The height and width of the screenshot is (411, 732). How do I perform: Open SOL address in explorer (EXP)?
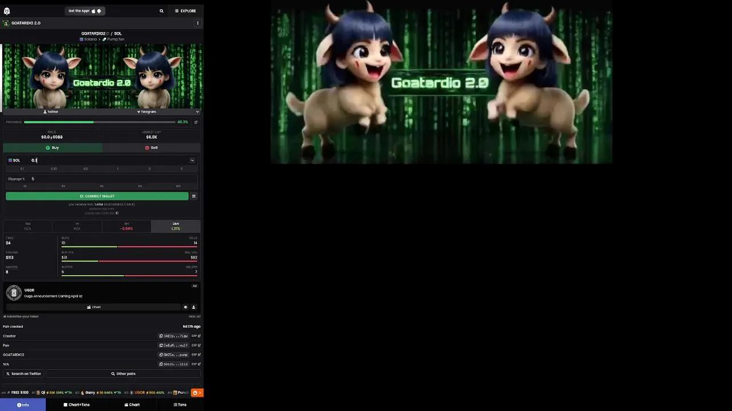point(196,364)
